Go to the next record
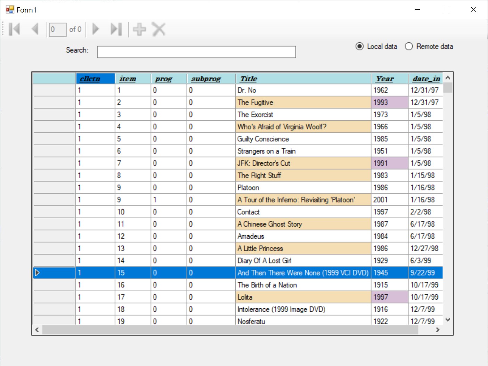 (x=95, y=29)
